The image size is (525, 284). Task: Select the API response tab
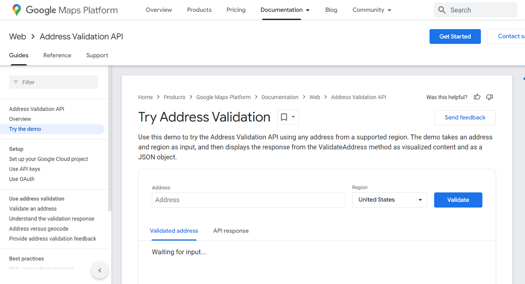231,231
